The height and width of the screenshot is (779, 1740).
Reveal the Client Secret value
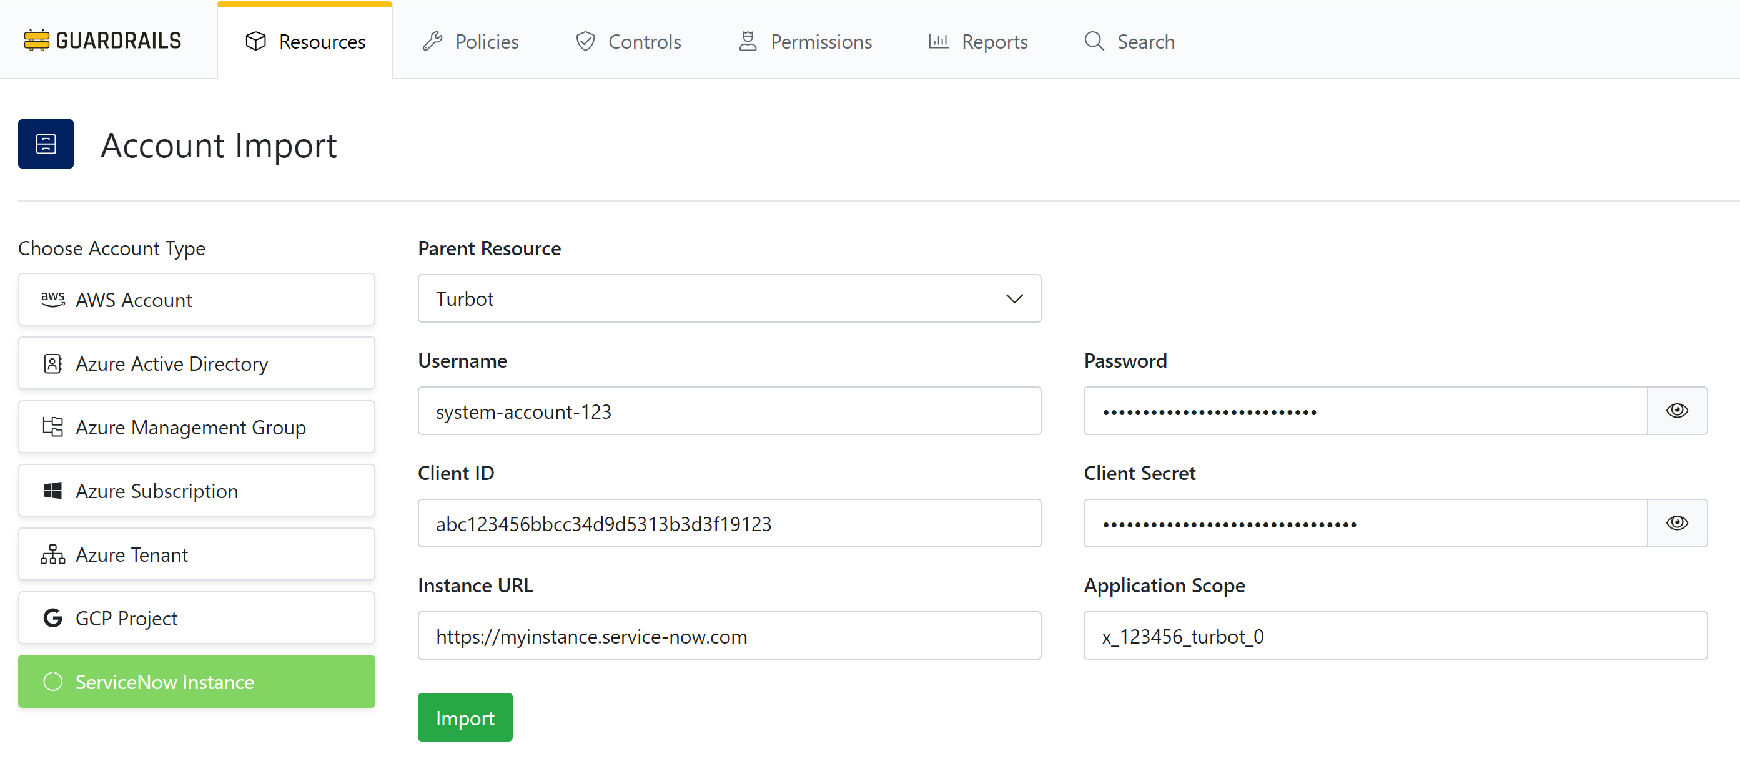pyautogui.click(x=1676, y=522)
